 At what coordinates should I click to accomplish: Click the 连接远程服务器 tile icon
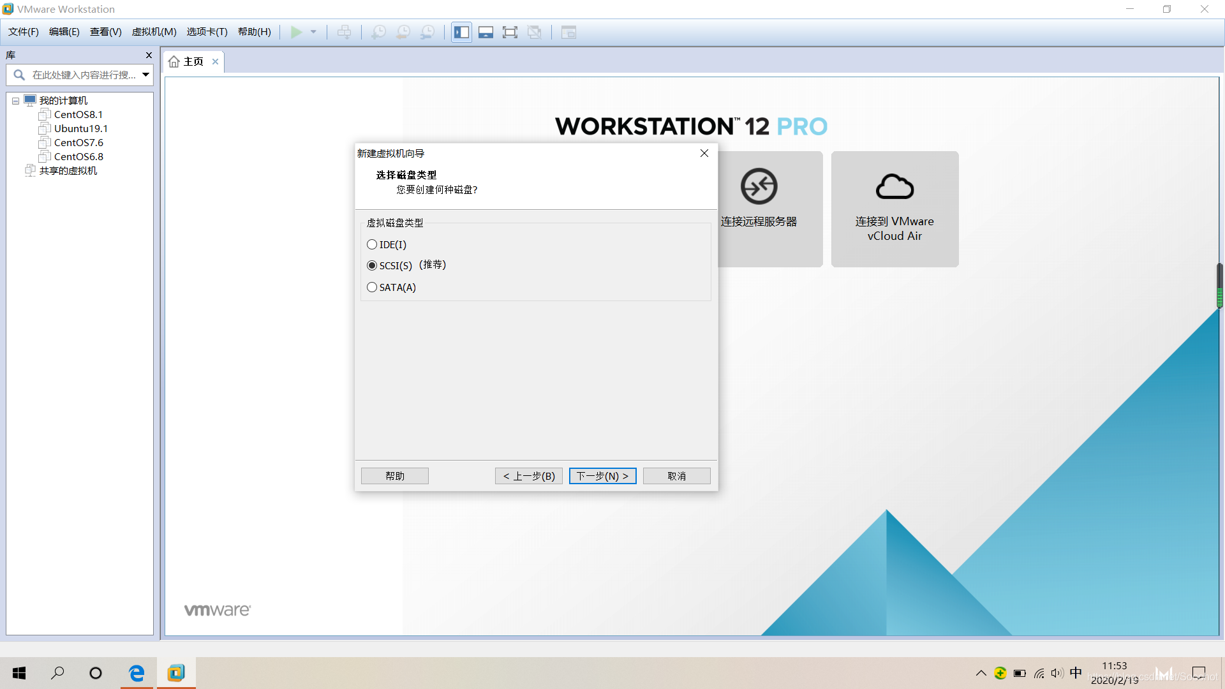click(x=759, y=186)
